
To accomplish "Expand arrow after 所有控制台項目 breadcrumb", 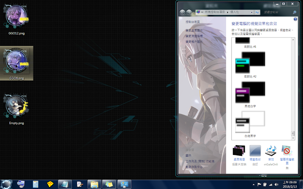I will 228,12.
